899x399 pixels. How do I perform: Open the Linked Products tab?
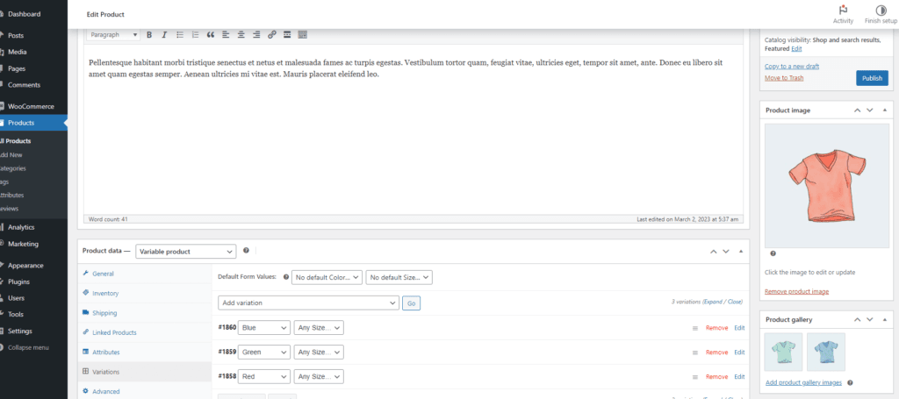coord(145,332)
